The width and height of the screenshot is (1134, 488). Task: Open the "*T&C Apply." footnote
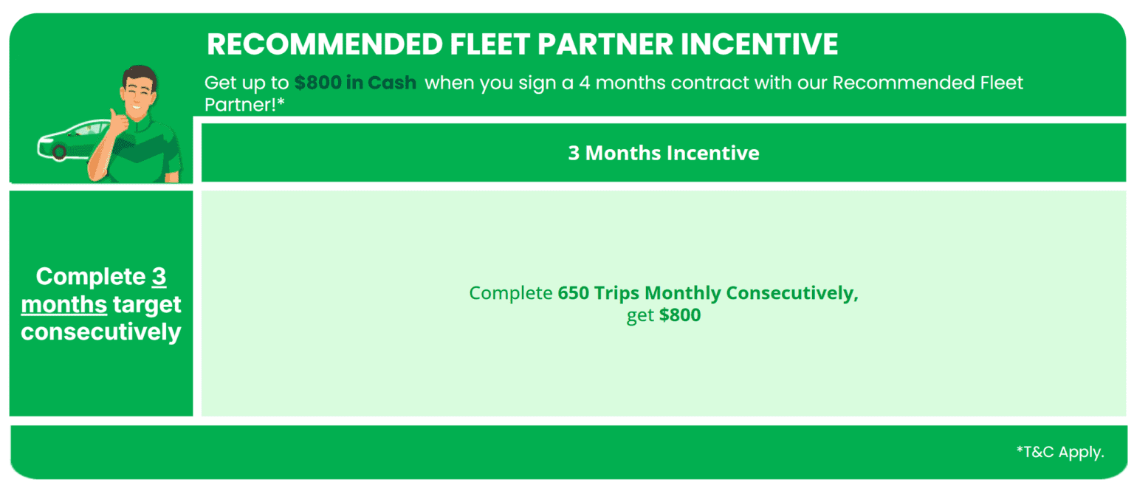(x=1059, y=453)
